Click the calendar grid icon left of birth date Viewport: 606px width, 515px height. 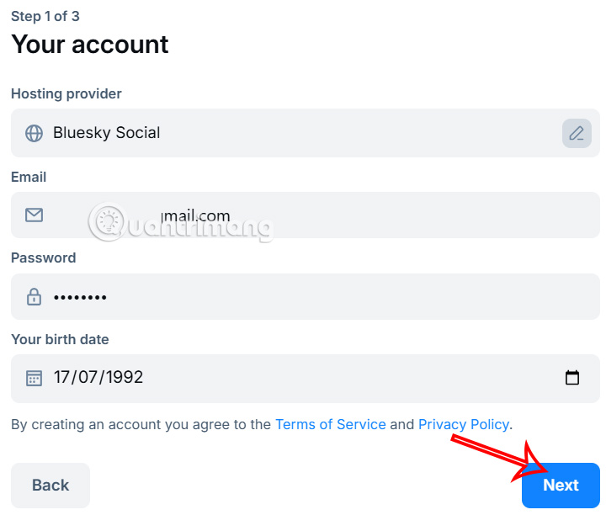point(34,378)
